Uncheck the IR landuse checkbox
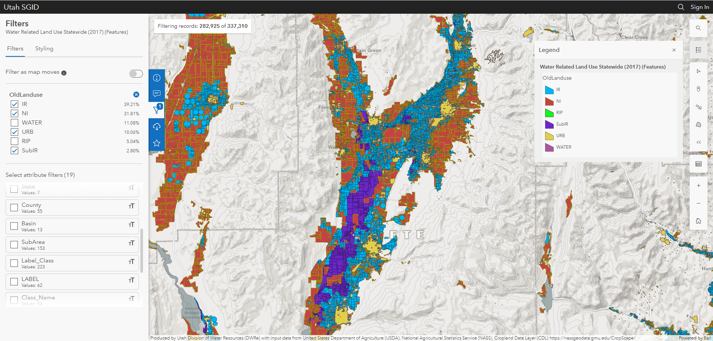The image size is (713, 341). pyautogui.click(x=14, y=104)
